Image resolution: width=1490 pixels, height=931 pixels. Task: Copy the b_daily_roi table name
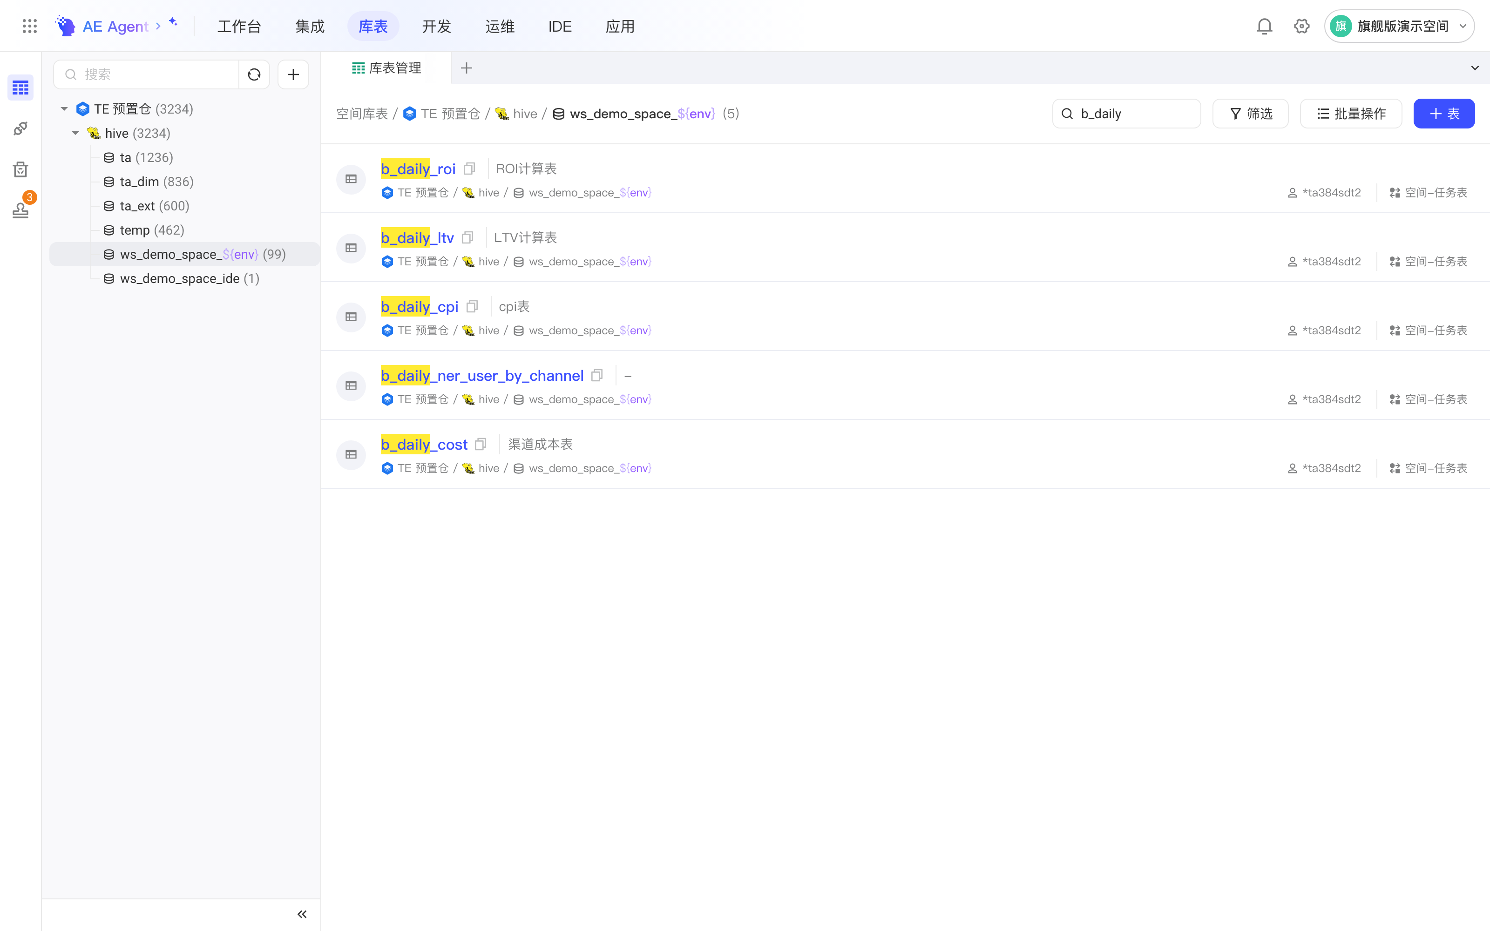(x=469, y=168)
